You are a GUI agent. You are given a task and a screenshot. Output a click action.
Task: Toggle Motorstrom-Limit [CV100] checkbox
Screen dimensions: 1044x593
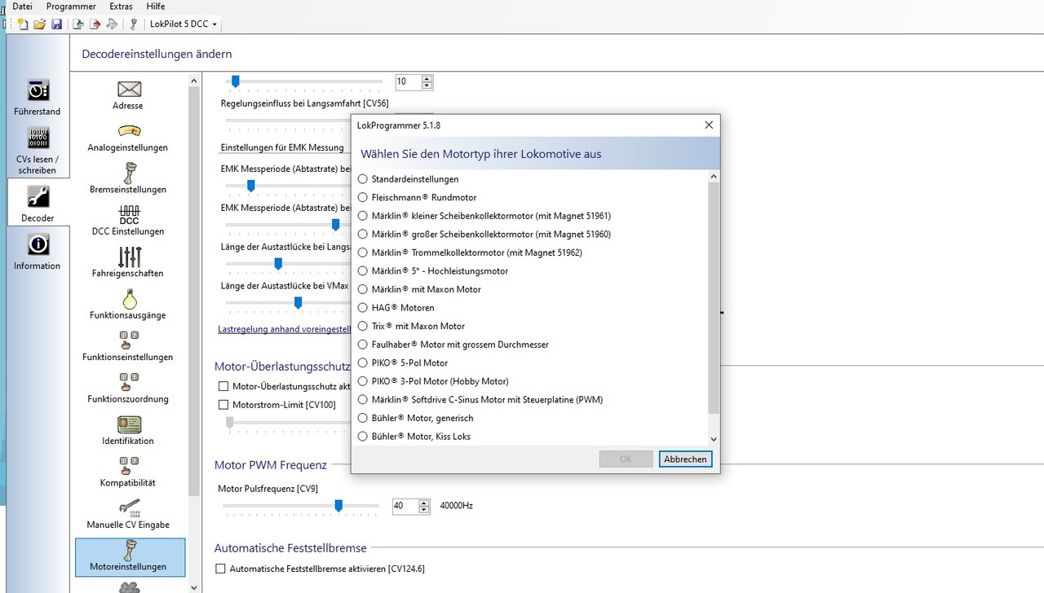coord(223,405)
